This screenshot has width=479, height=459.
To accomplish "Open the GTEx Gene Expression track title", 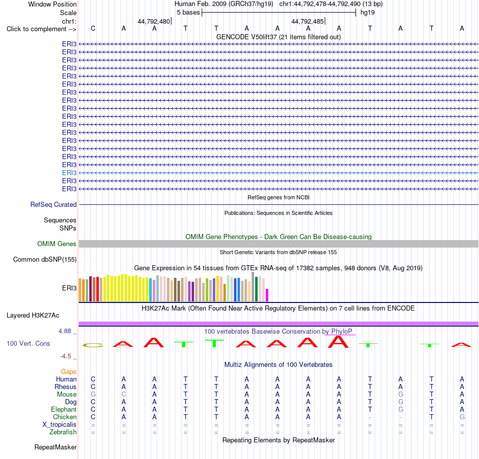I will pyautogui.click(x=278, y=268).
